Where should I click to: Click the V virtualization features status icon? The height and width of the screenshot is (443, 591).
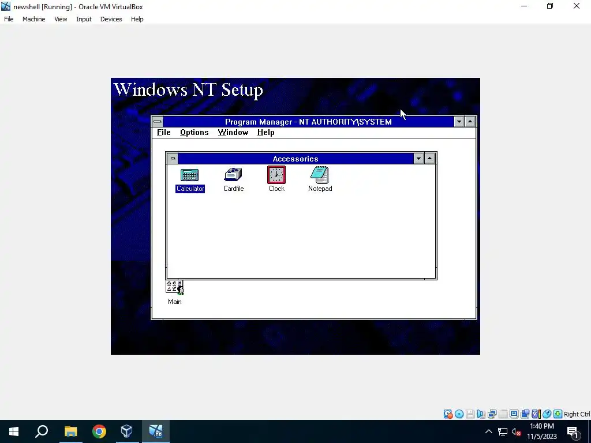coord(536,414)
